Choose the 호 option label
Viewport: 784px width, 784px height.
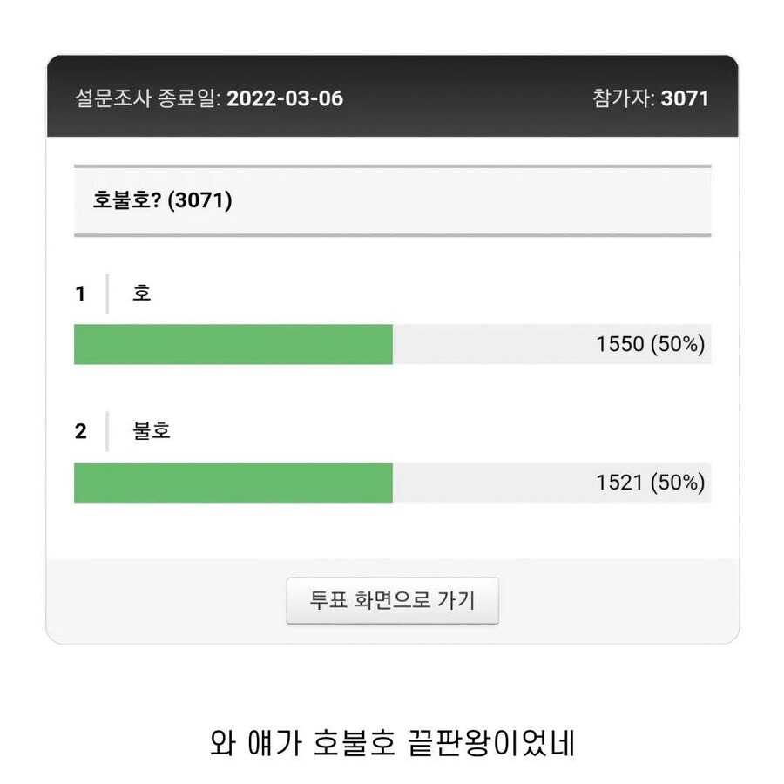pyautogui.click(x=142, y=294)
